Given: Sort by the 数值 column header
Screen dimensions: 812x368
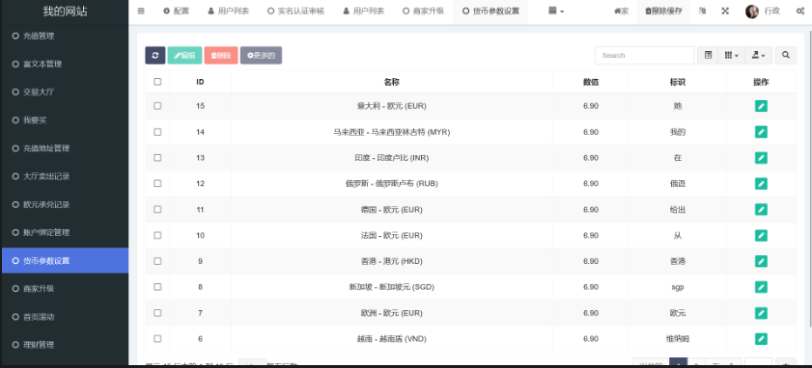Looking at the screenshot, I should (x=591, y=82).
